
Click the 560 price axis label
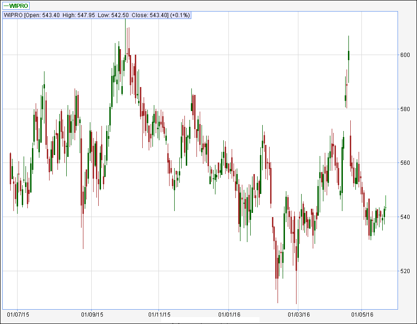pyautogui.click(x=405, y=163)
